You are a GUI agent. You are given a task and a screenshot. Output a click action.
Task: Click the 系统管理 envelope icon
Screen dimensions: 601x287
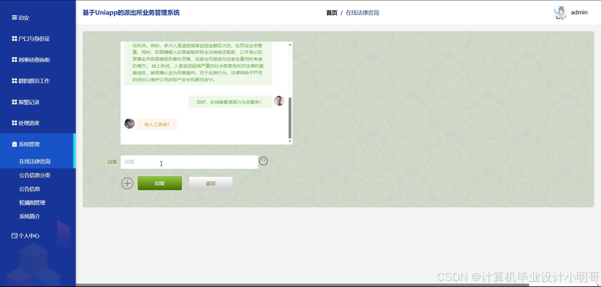14,144
